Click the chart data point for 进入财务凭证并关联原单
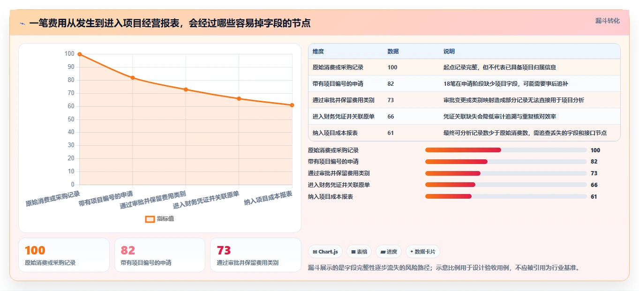This screenshot has height=291, width=639. pyautogui.click(x=239, y=98)
